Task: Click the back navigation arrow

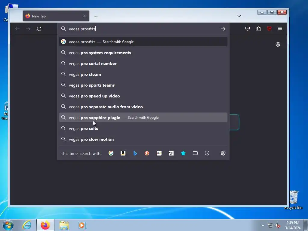Action: pos(17,29)
